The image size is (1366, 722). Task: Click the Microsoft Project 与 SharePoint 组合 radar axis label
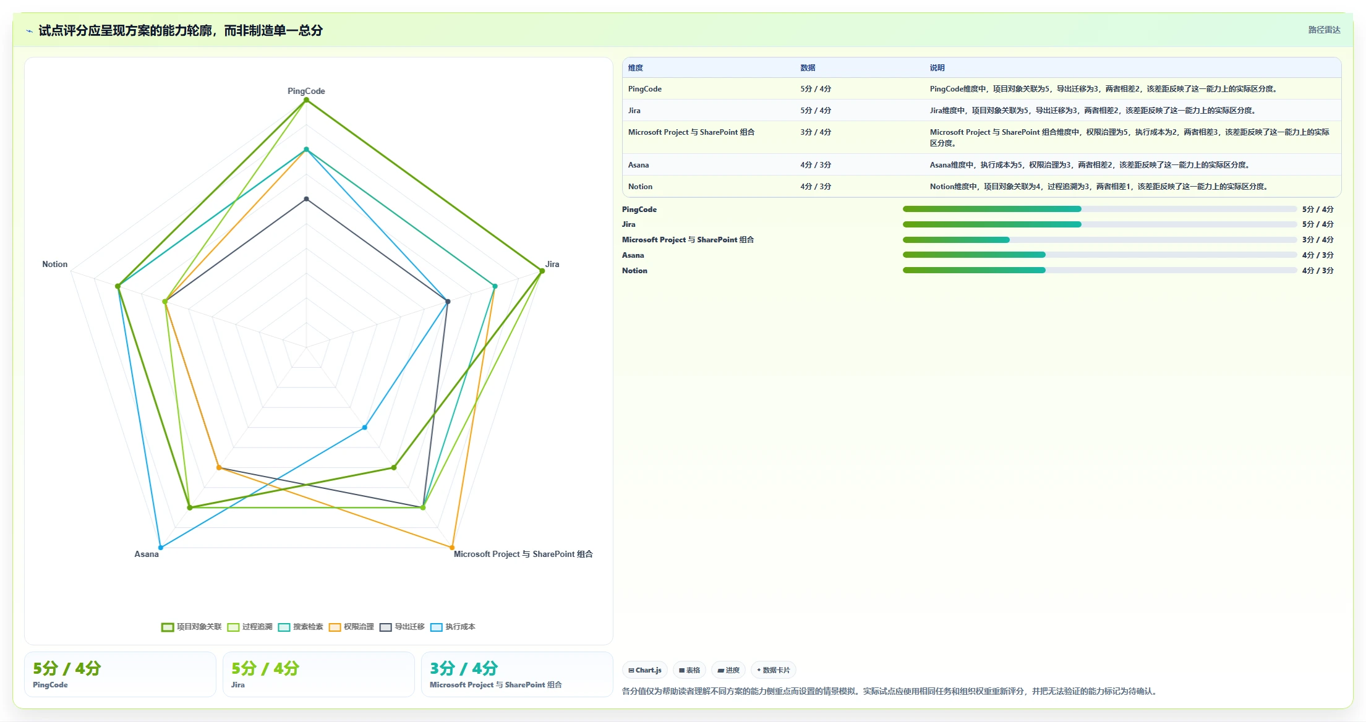point(523,554)
